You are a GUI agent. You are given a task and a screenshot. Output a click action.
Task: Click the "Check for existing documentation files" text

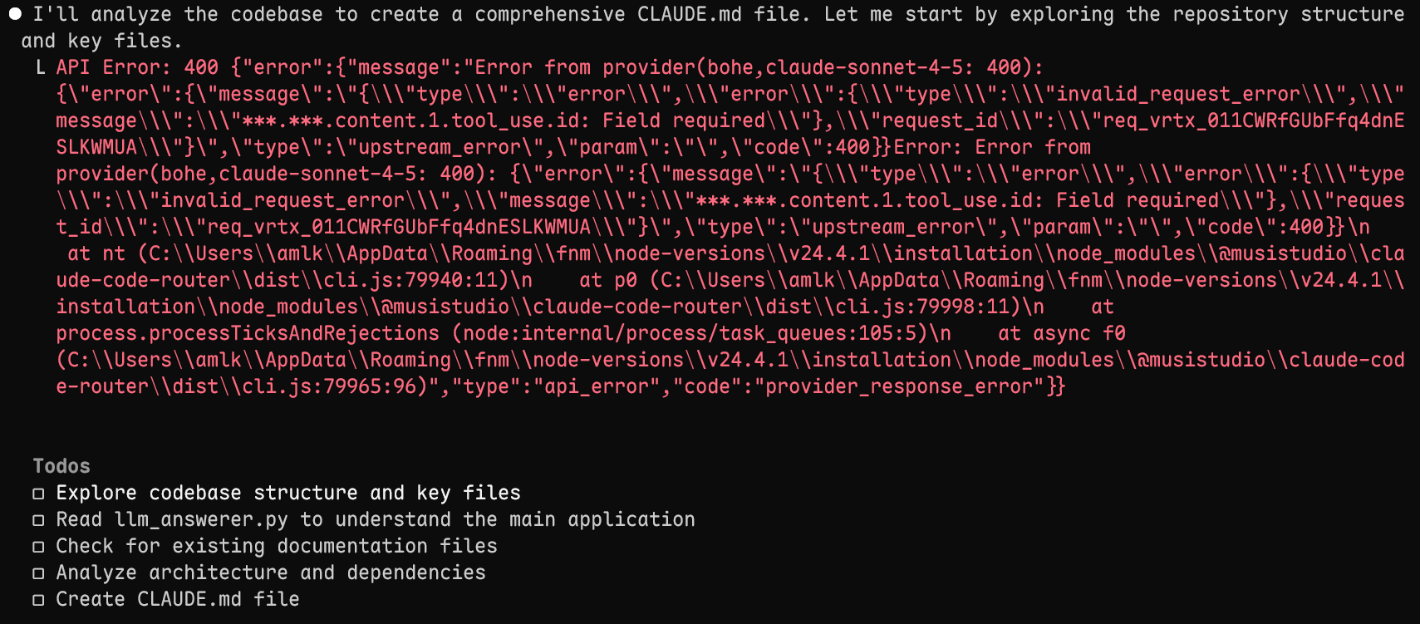click(277, 546)
